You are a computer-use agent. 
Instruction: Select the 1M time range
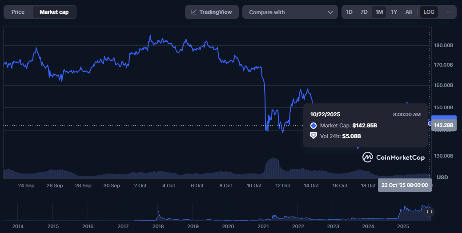tap(379, 12)
